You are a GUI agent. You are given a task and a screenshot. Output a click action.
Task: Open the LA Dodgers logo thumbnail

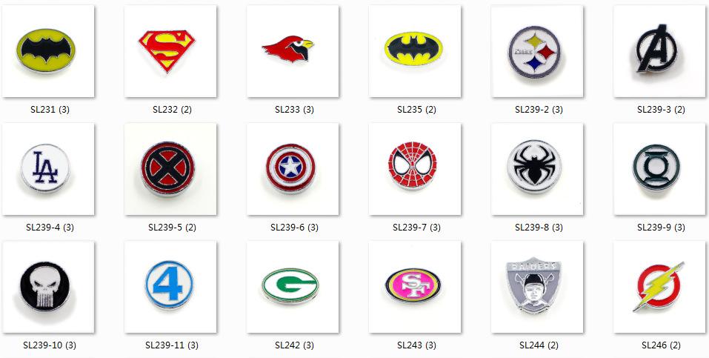click(x=48, y=169)
